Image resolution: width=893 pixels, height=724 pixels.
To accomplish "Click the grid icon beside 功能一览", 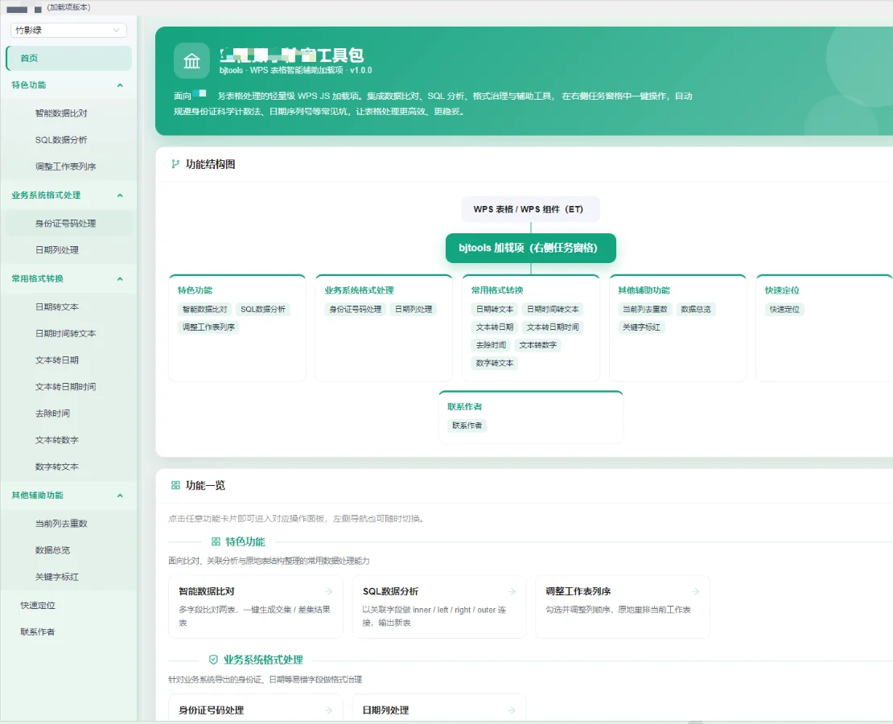I will coord(175,485).
